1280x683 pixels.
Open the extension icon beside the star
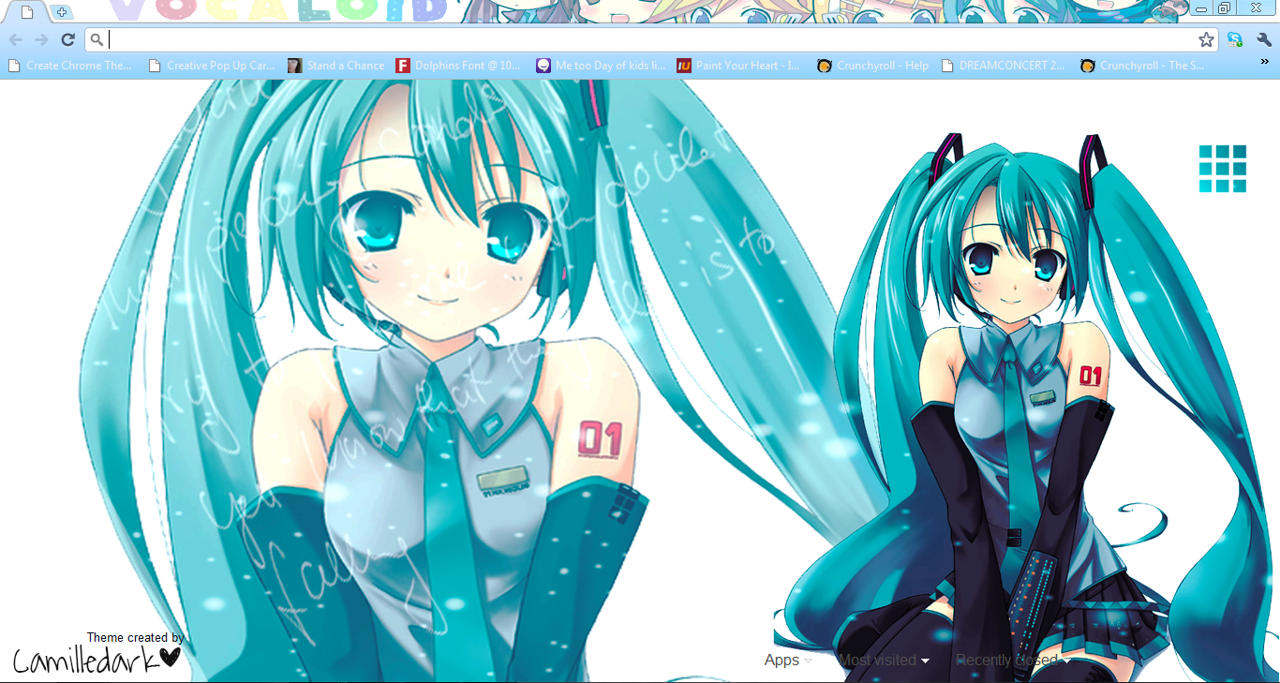[1235, 39]
